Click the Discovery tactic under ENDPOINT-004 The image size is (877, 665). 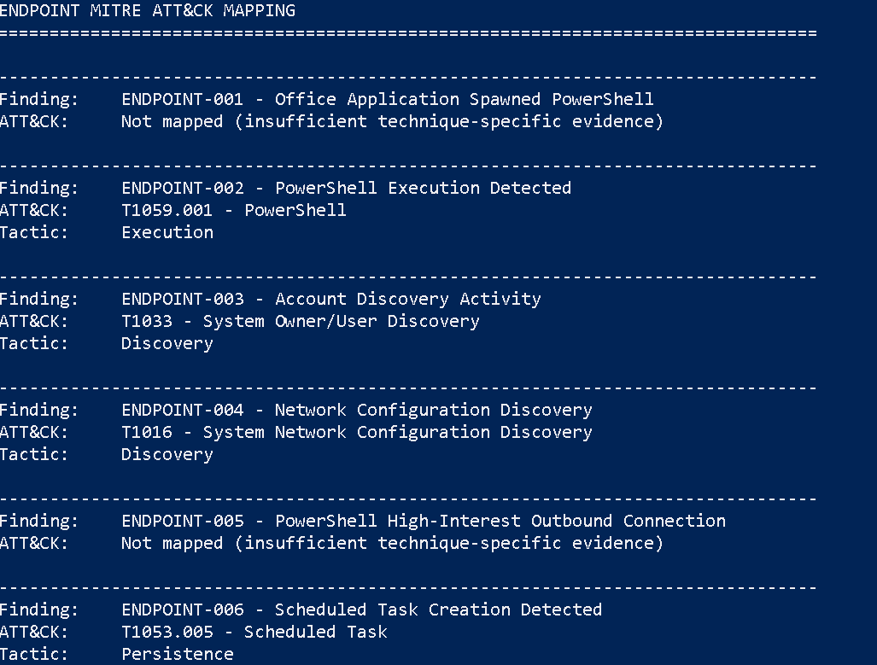pos(167,455)
